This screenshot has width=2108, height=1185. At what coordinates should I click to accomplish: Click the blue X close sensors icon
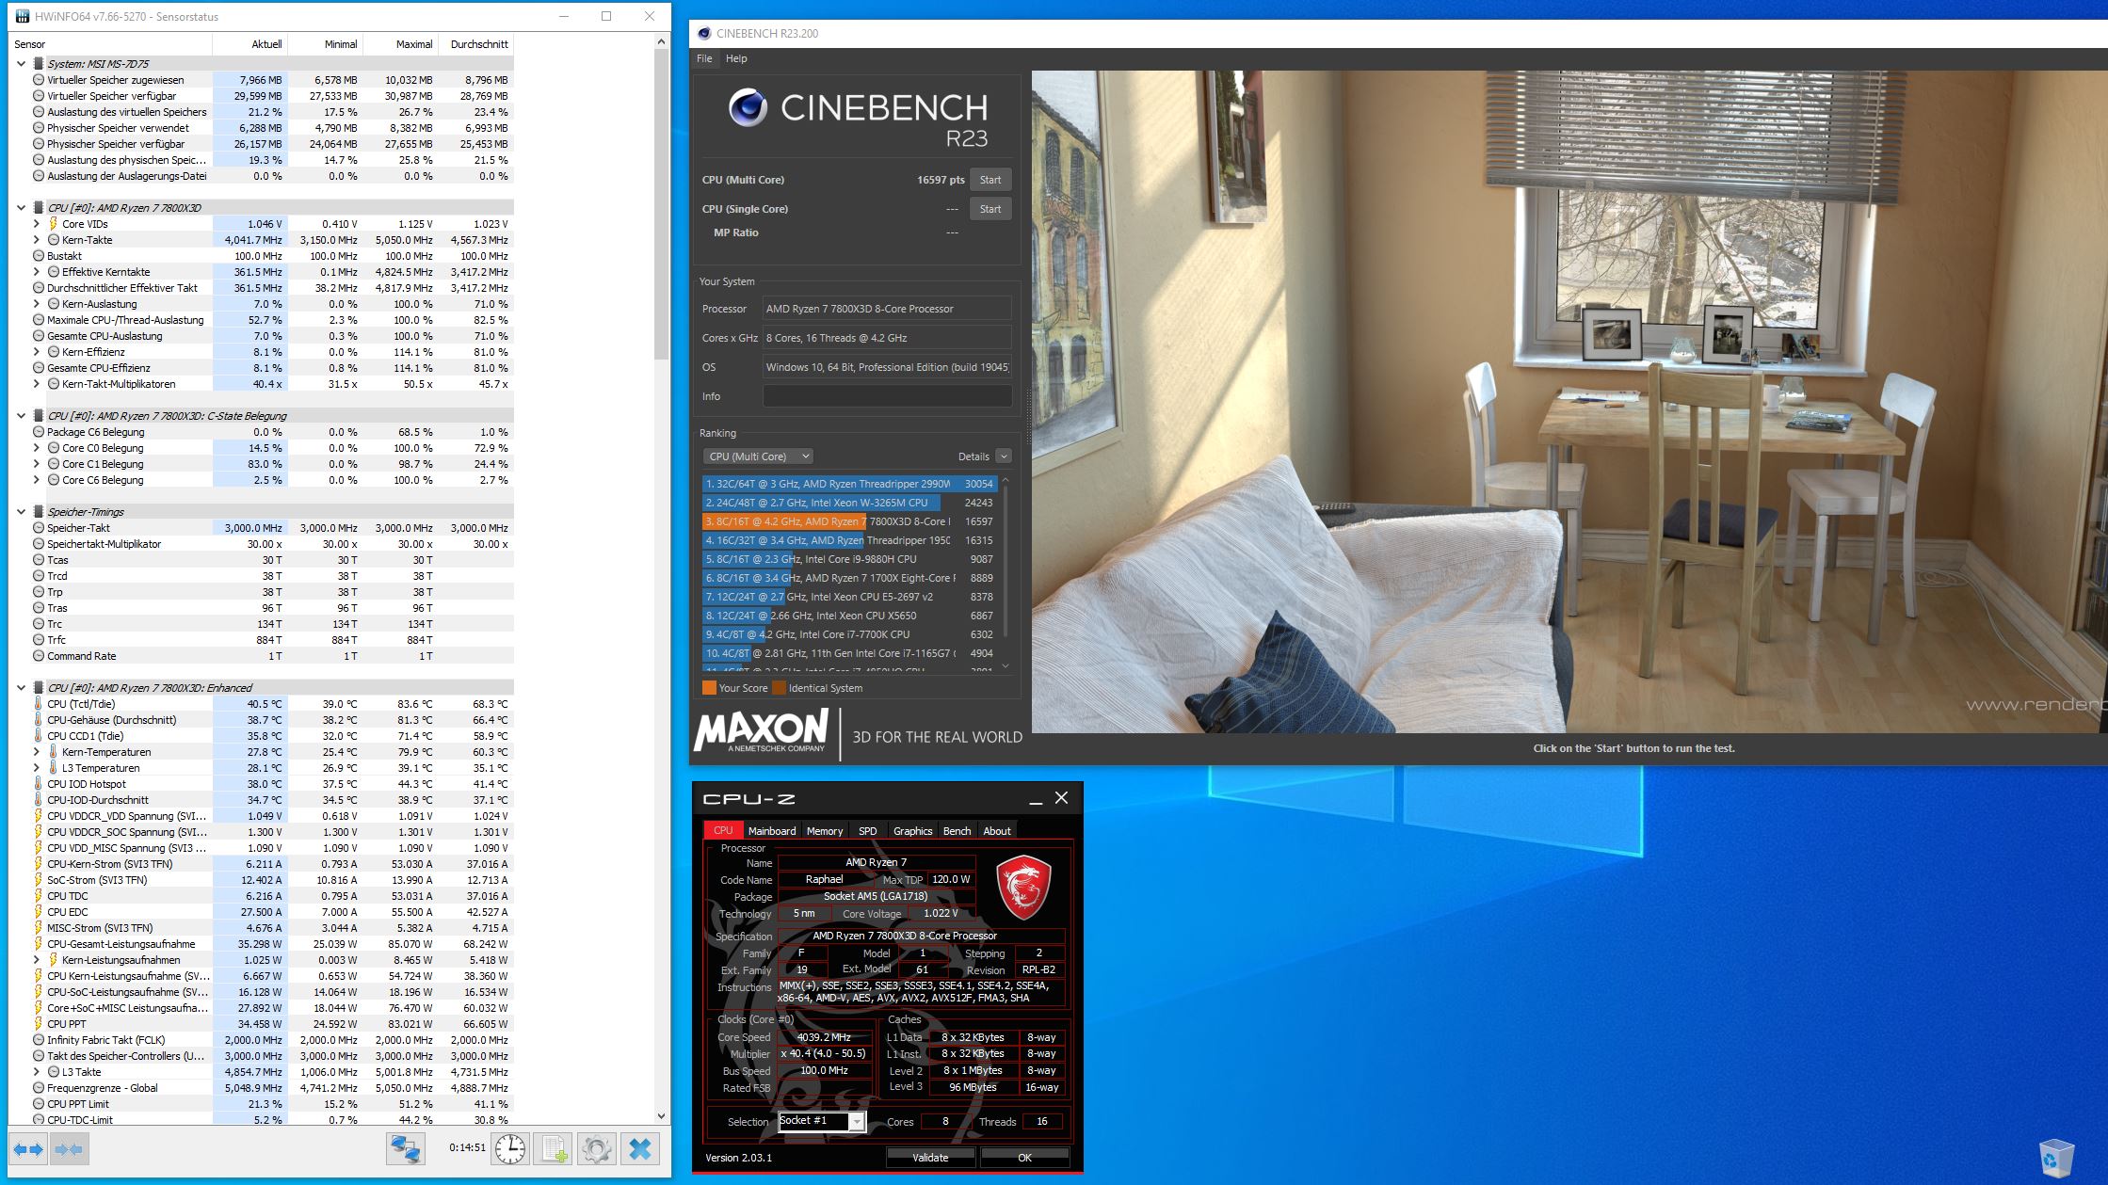coord(640,1149)
